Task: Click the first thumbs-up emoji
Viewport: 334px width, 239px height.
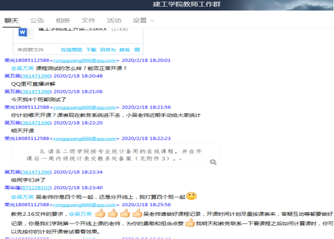Action: click(x=100, y=213)
